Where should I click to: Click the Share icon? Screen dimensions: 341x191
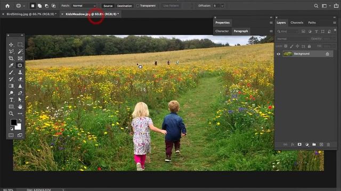(336, 6)
